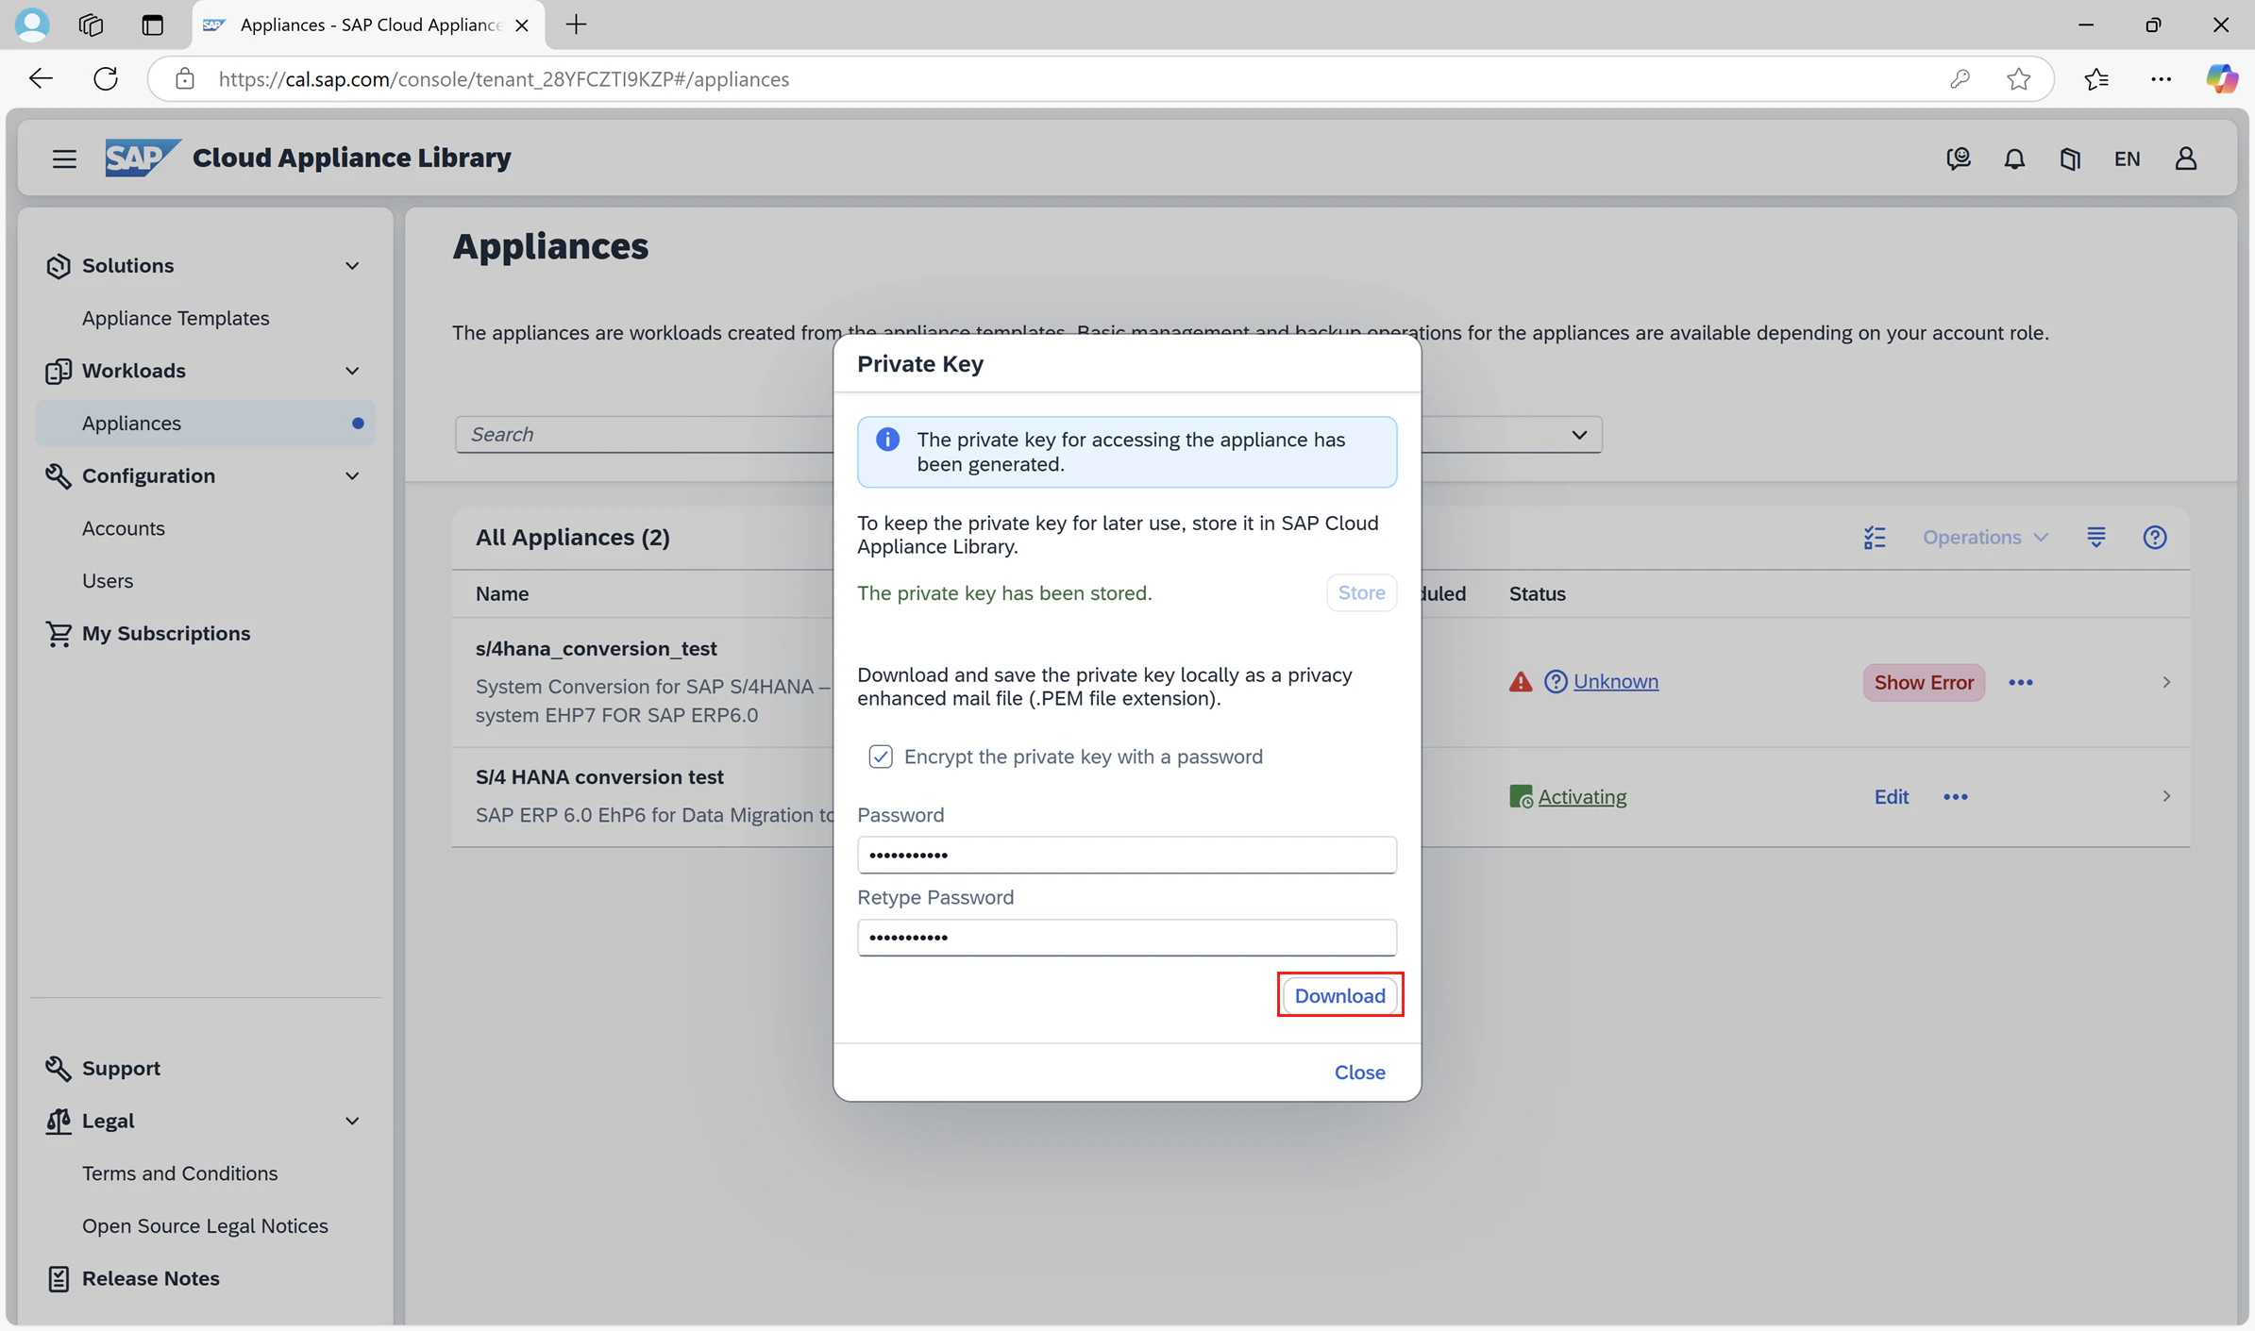Open Accounts in the sidebar

[124, 528]
